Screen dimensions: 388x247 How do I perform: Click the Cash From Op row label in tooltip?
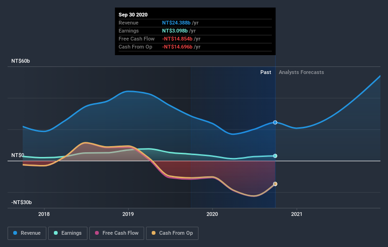pos(135,47)
